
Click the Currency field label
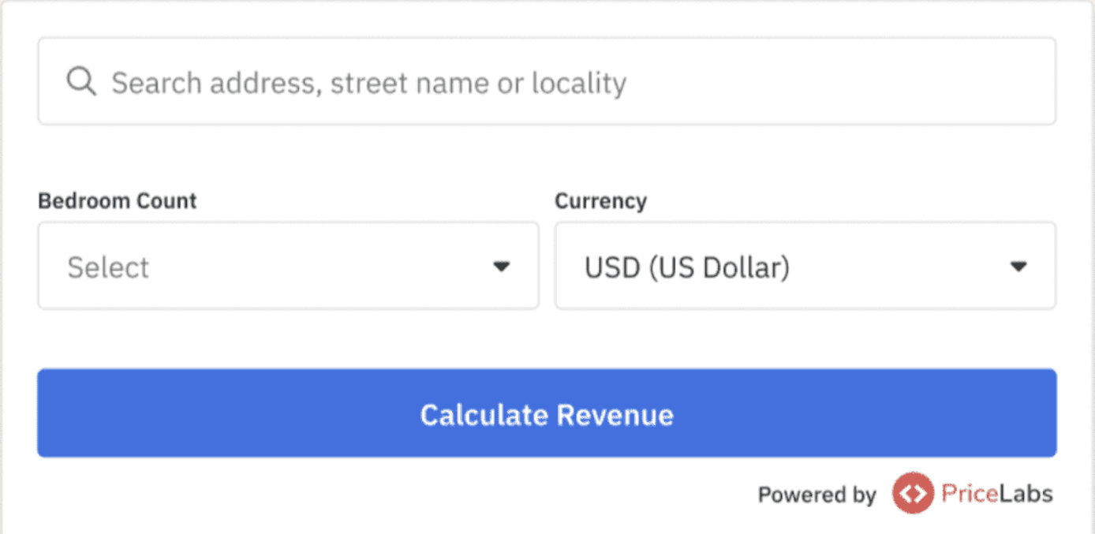(x=600, y=201)
